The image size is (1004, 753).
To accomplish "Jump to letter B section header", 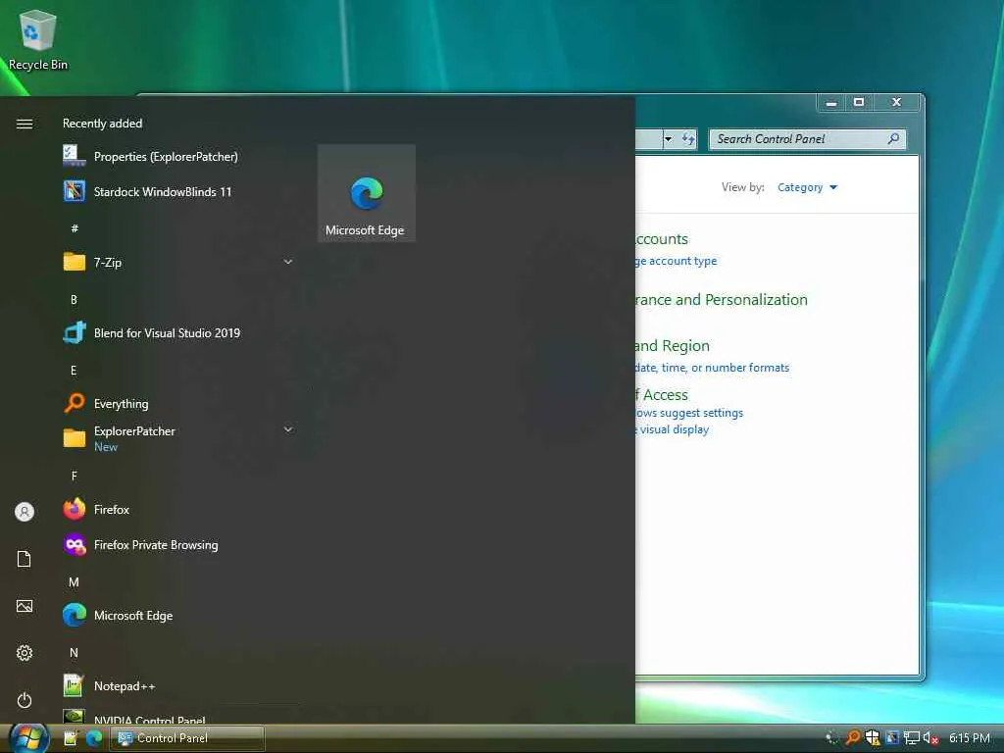I will coord(74,300).
